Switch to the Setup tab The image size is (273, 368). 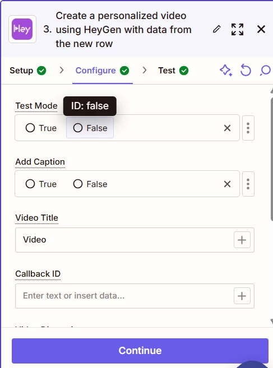(28, 71)
